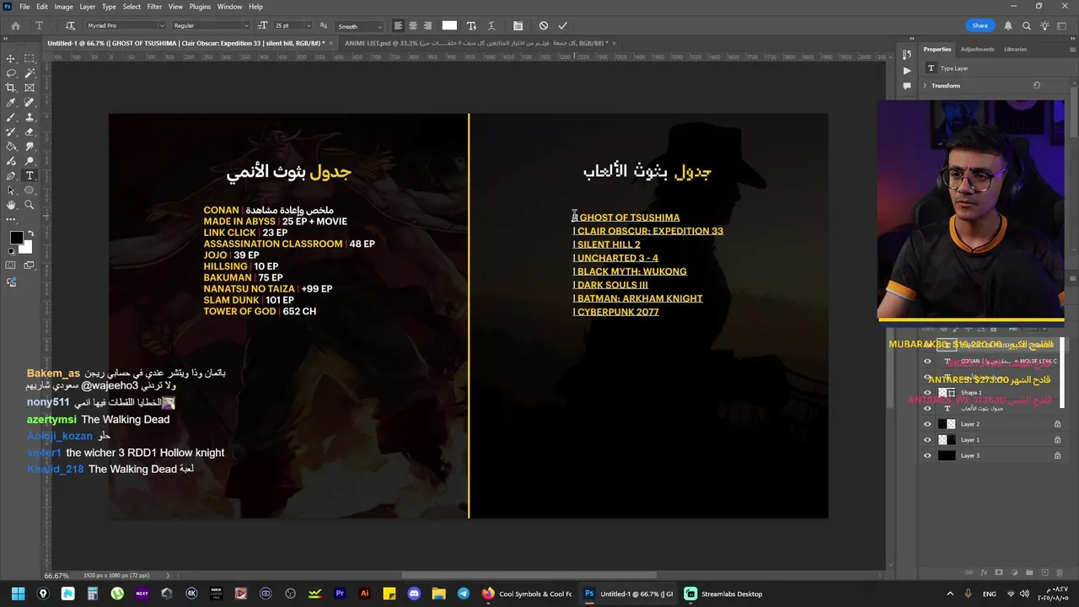Toggle visibility of Shape 1 layer

point(927,393)
